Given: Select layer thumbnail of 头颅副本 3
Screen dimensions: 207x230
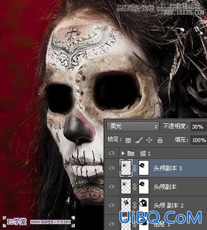Looking at the screenshot, I should (126, 168).
